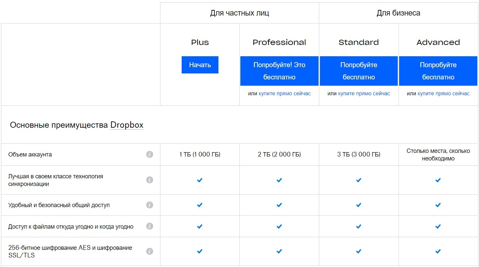The height and width of the screenshot is (267, 479).
Task: Click Advanced checkmark in Доступ к файлам row
Action: (x=438, y=227)
